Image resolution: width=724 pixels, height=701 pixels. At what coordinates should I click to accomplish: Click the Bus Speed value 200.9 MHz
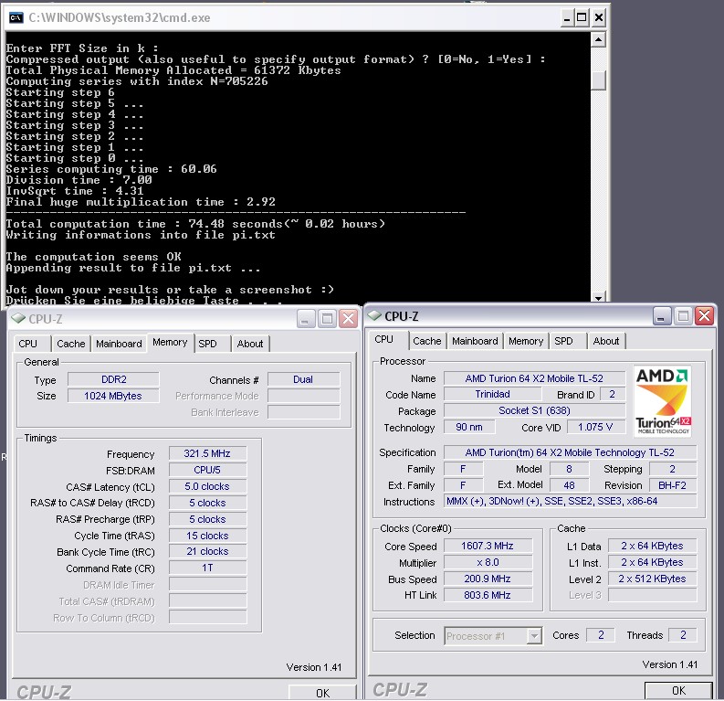[x=488, y=579]
